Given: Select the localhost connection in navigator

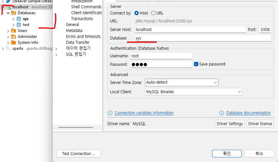Looking at the screenshot, I should pyautogui.click(x=20, y=7).
